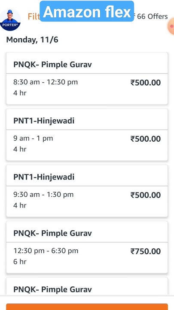This screenshot has height=310, width=174.
Task: Tap ₹500.00 price on the 8:30 am offer
Action: click(x=146, y=83)
